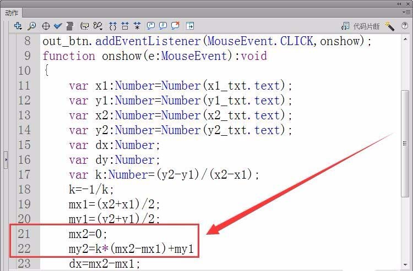Click the 'var k:Number=(y2-y1)/(x2-x1);' line
The image size is (413, 271).
[164, 175]
